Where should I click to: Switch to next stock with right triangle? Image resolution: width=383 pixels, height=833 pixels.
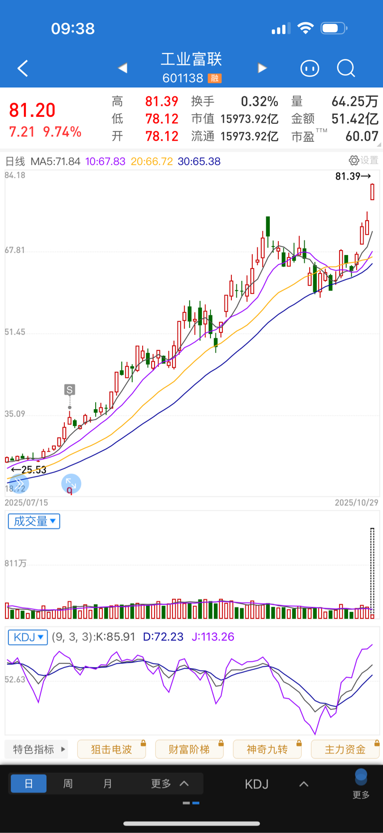(x=262, y=68)
